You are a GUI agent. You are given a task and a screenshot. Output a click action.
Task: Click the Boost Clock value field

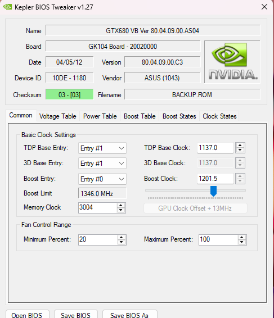215,179
